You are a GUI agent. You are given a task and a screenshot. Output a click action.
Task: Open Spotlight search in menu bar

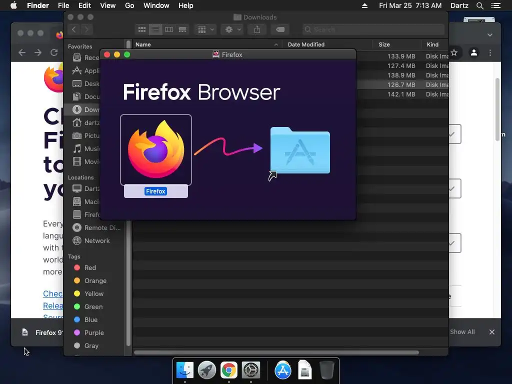coord(480,5)
